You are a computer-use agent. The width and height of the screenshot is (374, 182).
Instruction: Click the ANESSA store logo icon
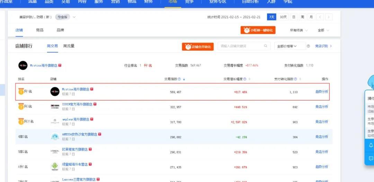[x=55, y=137]
